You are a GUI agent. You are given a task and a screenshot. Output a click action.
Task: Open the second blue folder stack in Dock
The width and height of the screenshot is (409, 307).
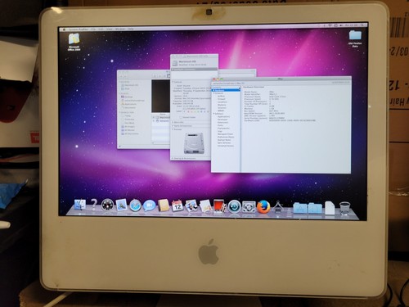pyautogui.click(x=315, y=208)
